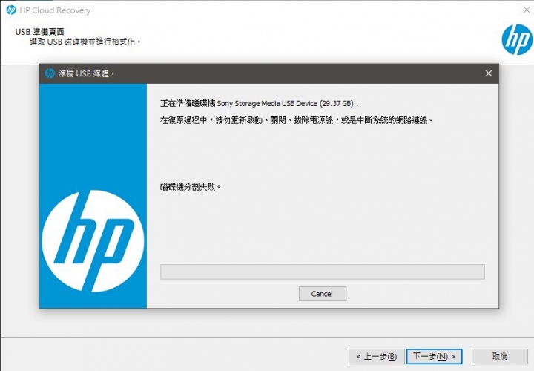
Task: Click the USB preparation progress bar
Action: point(322,272)
